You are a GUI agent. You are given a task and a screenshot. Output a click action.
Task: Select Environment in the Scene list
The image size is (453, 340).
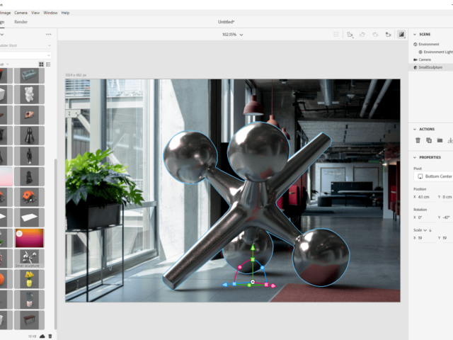[429, 44]
